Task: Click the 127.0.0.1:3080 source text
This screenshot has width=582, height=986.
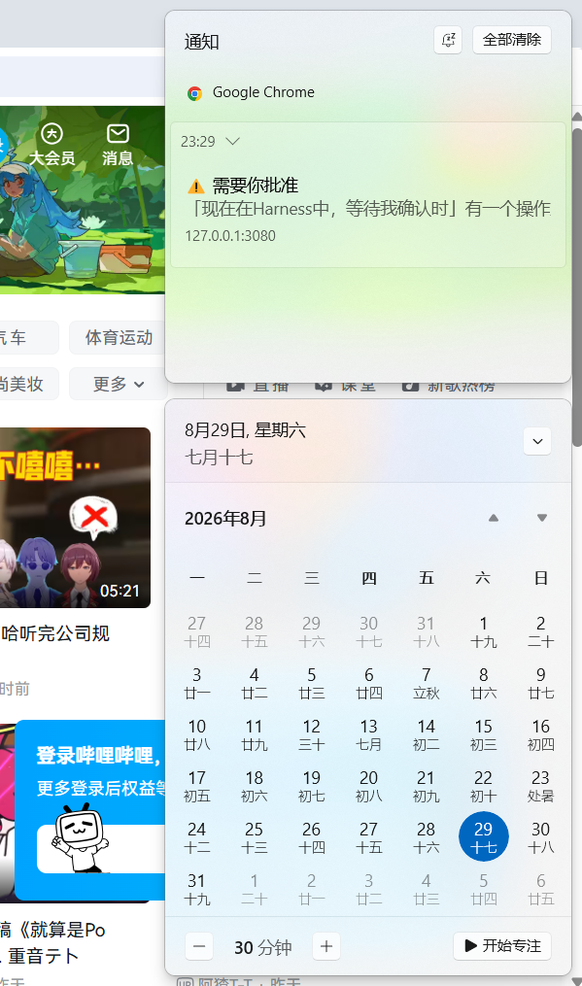Action: (x=230, y=236)
